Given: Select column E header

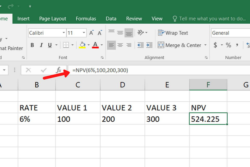Looking at the screenshot, I should click(x=167, y=85).
